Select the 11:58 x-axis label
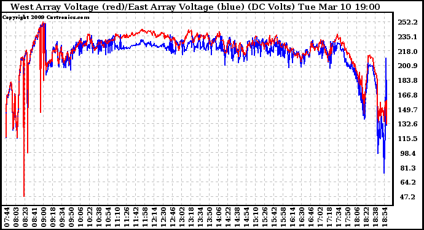 pyautogui.click(x=145, y=217)
